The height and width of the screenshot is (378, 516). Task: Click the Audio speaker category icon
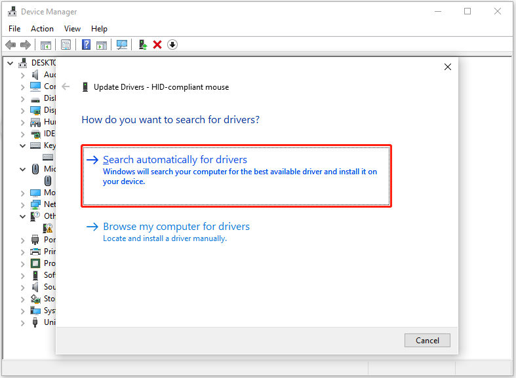[x=35, y=75]
